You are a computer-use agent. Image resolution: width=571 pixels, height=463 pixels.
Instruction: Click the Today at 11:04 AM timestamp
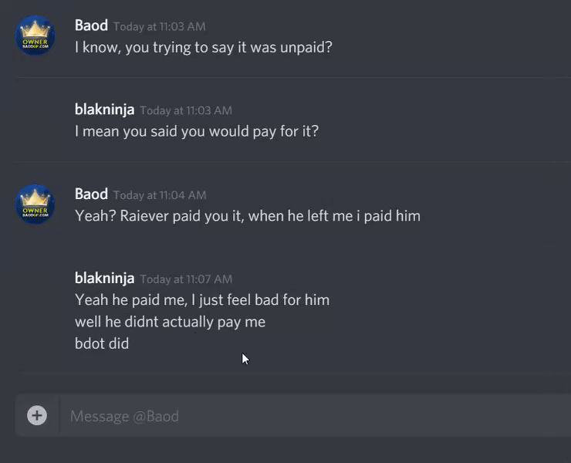pos(160,195)
